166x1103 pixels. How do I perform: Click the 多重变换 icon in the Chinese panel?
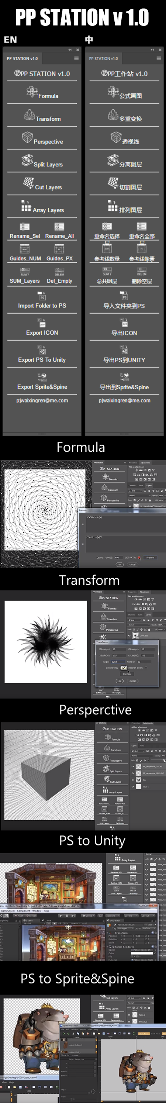pos(113,115)
